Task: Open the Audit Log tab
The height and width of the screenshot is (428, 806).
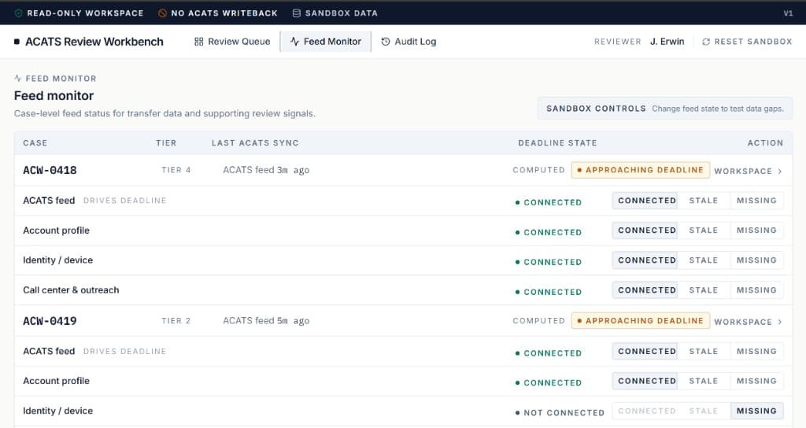Action: 409,42
